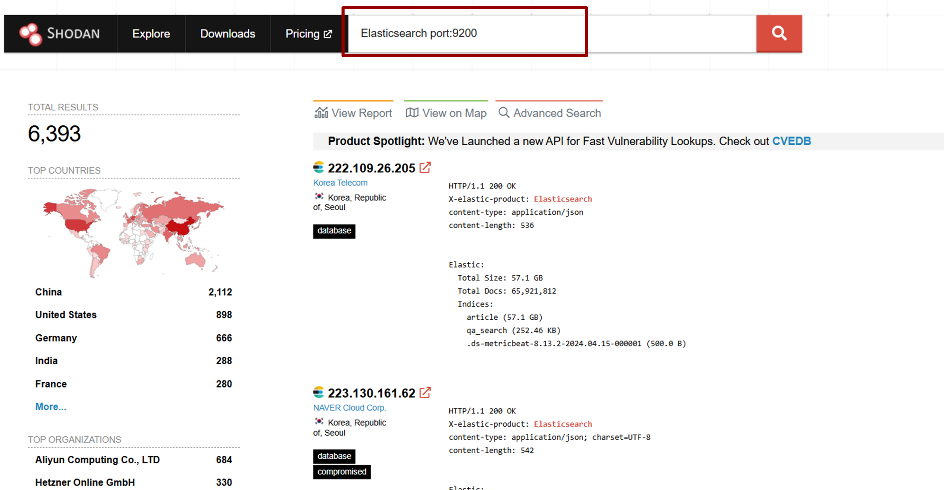944x490 pixels.
Task: Expand More countries link
Action: 51,406
